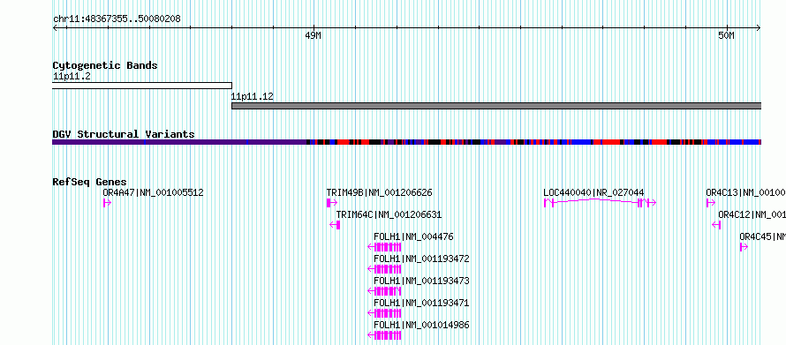Click the FOLH1 NM_001193473 exon glyph

click(384, 291)
